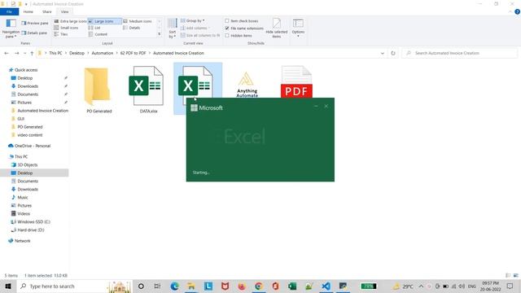Toggle File name extensions checkbox

point(244,28)
